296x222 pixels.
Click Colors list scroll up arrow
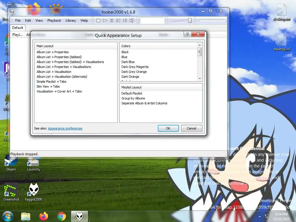pos(200,45)
